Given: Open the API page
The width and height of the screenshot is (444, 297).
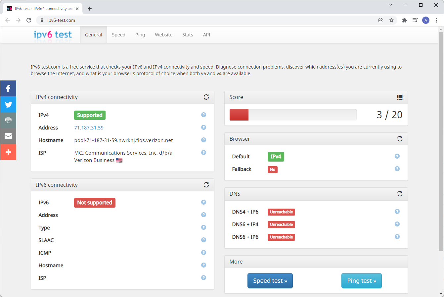Looking at the screenshot, I should [x=206, y=34].
